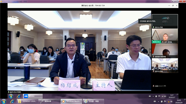Toggle microphone icon on 省外办1号机 thumbnail
This screenshot has width=186, height=104.
click(154, 27)
